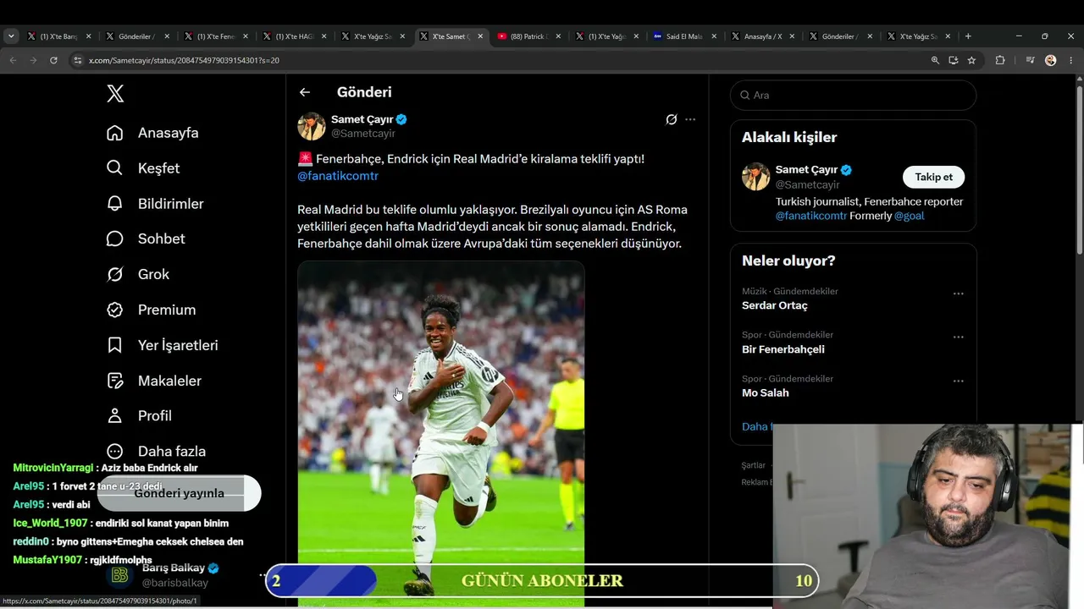
Task: Open Samet Çayır's name in Alakalı kişiler
Action: tap(806, 170)
